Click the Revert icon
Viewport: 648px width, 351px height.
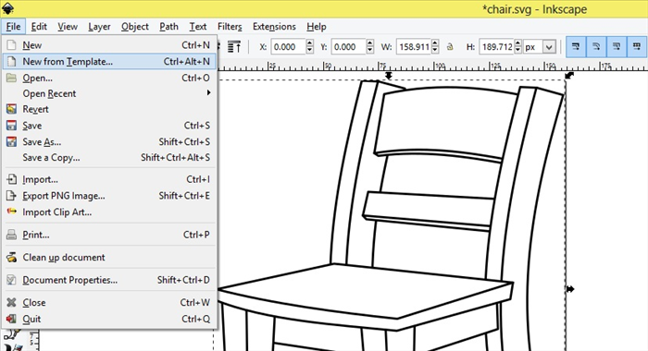pos(11,109)
